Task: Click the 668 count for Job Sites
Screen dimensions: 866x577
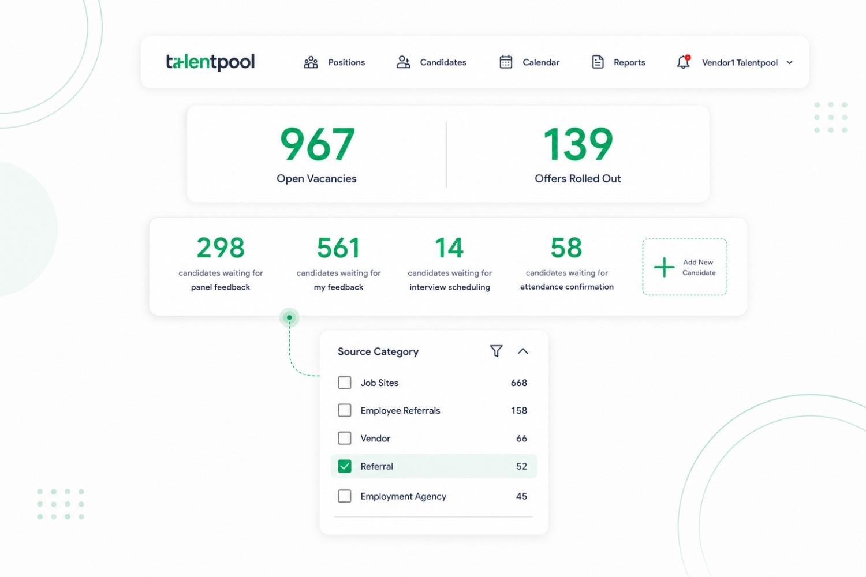Action: coord(519,383)
